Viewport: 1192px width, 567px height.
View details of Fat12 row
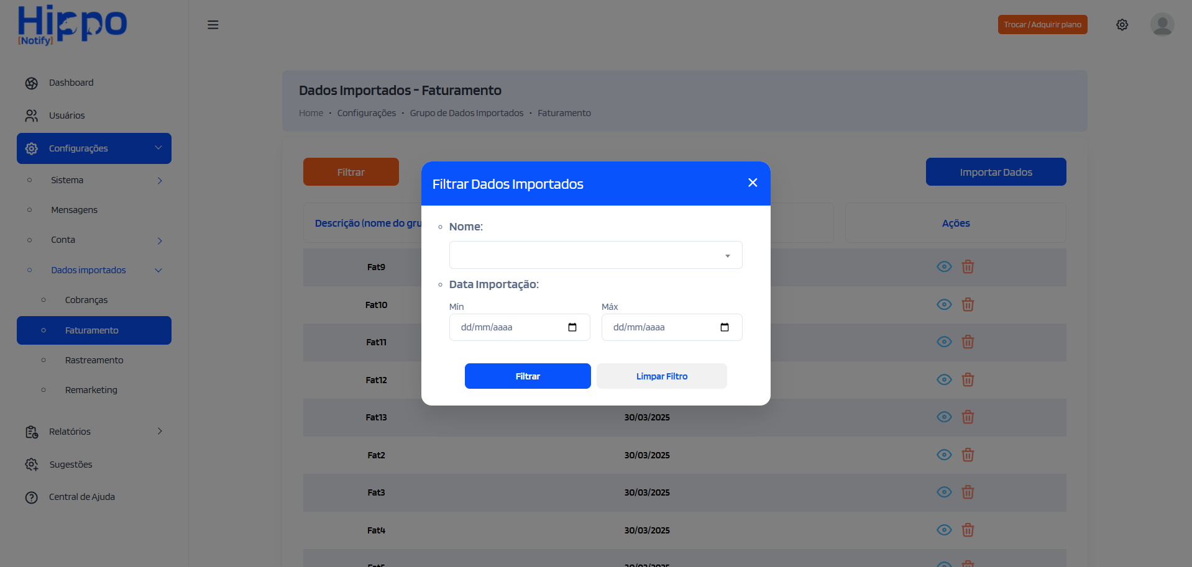[944, 379]
